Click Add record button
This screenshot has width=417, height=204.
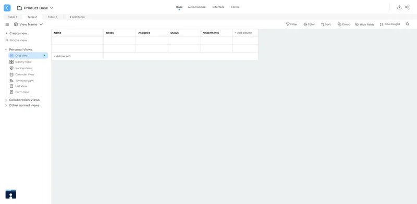click(x=77, y=56)
